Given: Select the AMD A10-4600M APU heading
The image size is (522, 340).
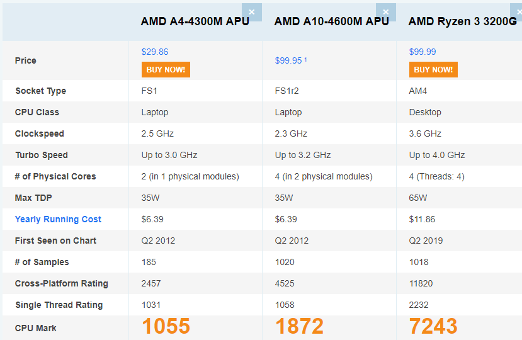Looking at the screenshot, I should pyautogui.click(x=332, y=21).
